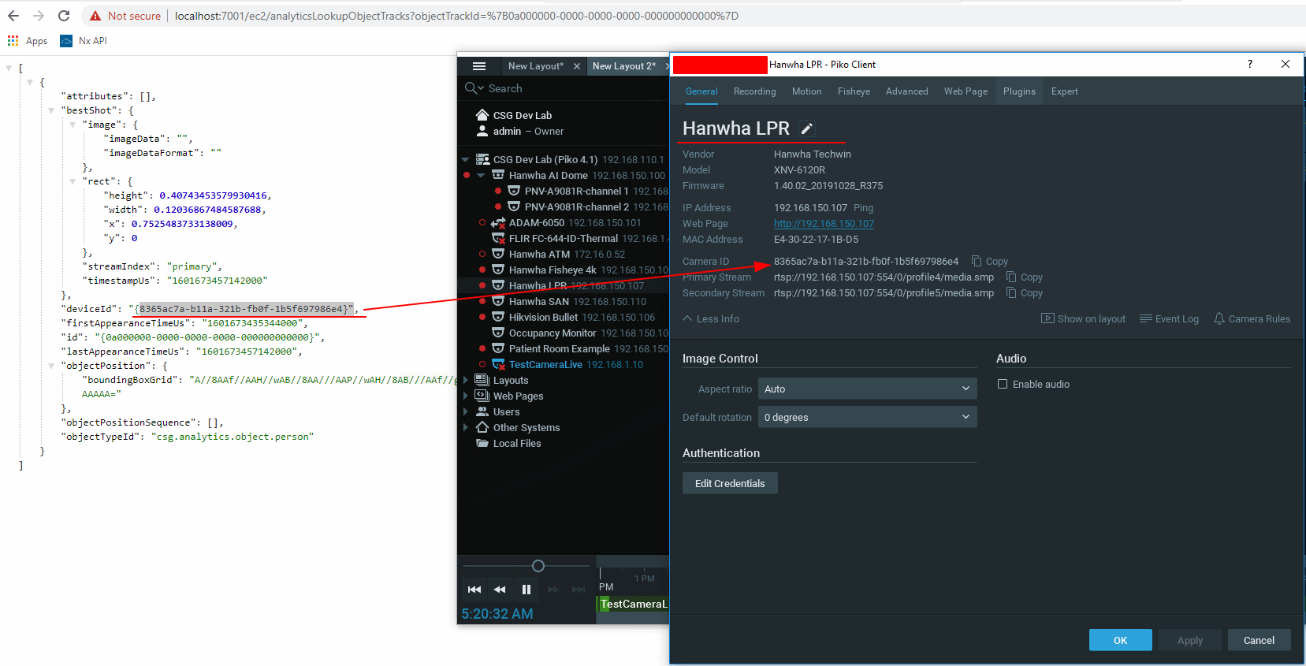
Task: Collapse the Hanwha AI Dome node
Action: 481,175
